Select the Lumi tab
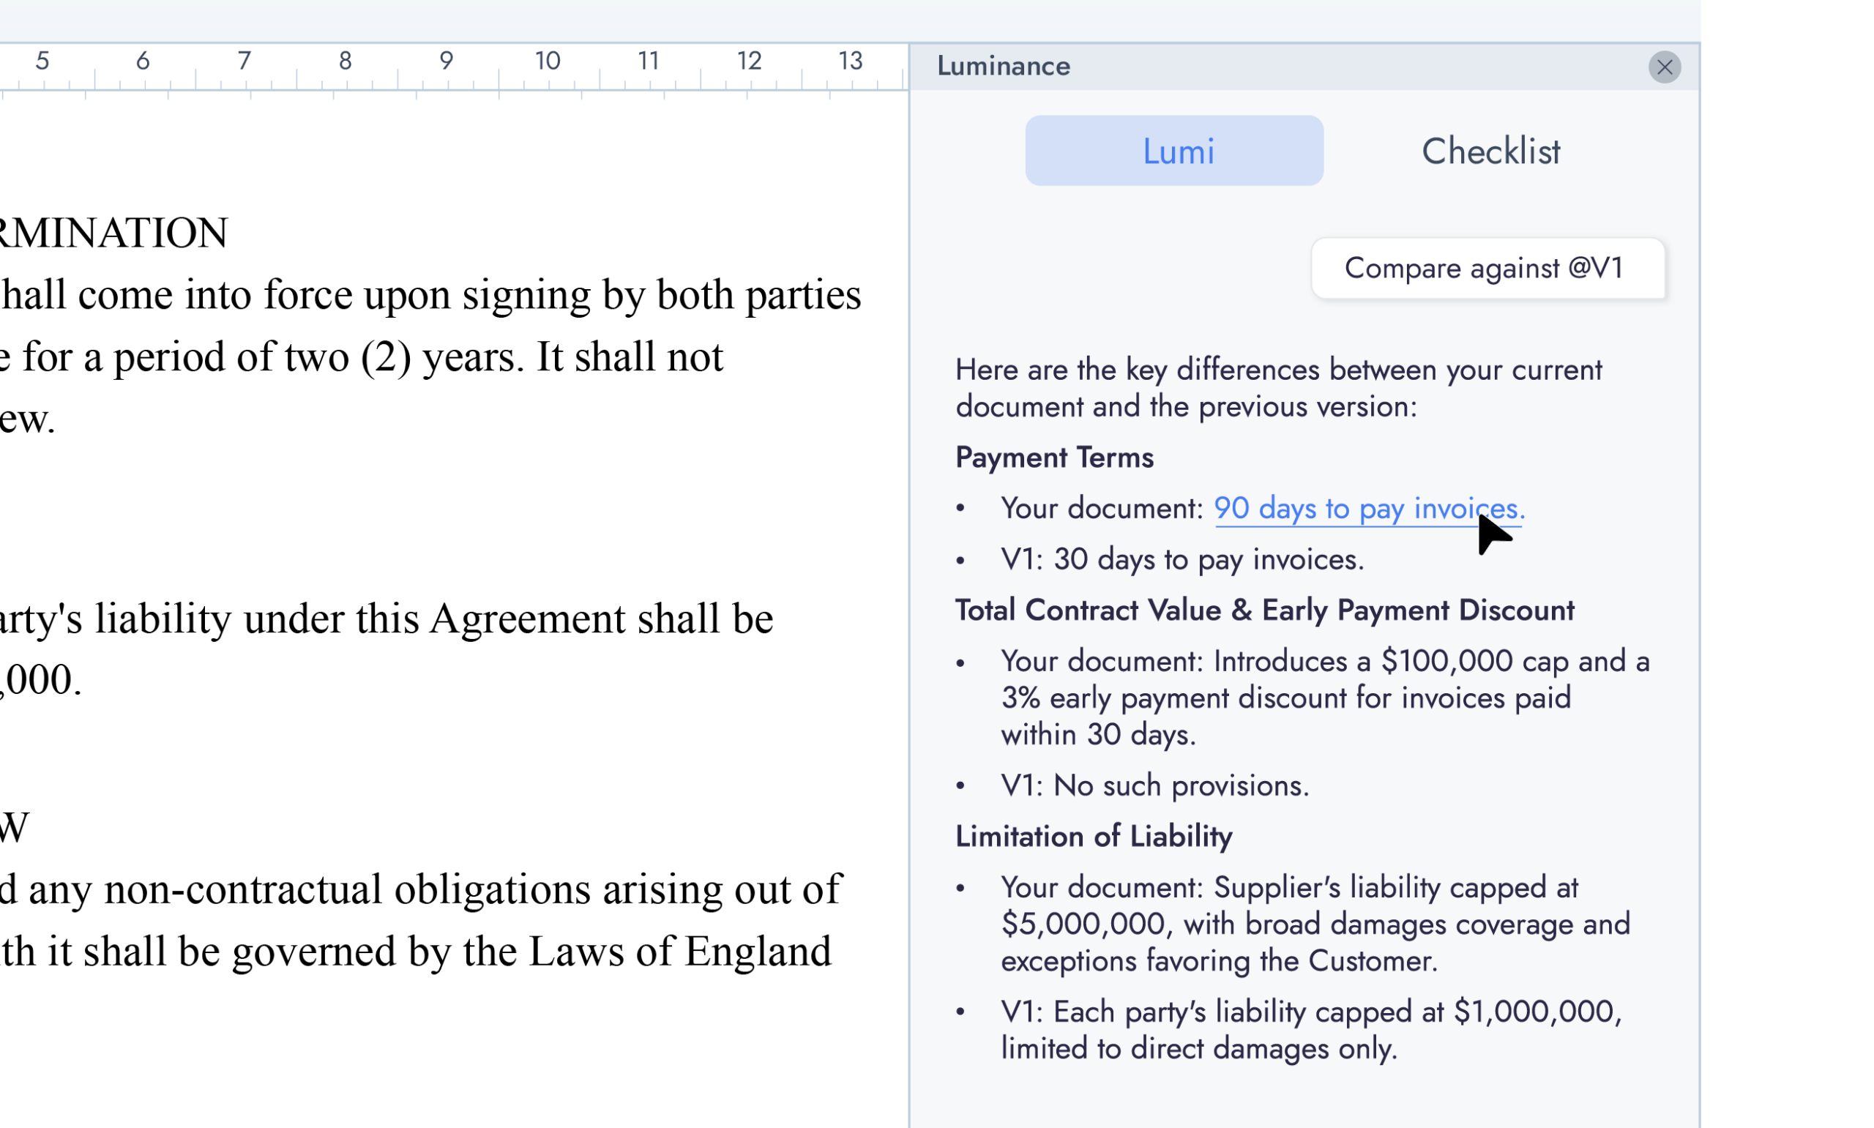The image size is (1874, 1128). tap(1173, 151)
